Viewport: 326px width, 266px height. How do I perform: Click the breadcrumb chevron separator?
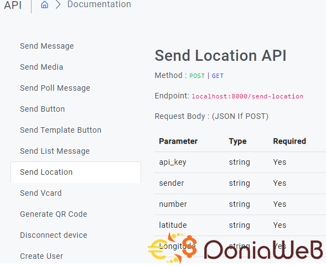click(x=58, y=4)
